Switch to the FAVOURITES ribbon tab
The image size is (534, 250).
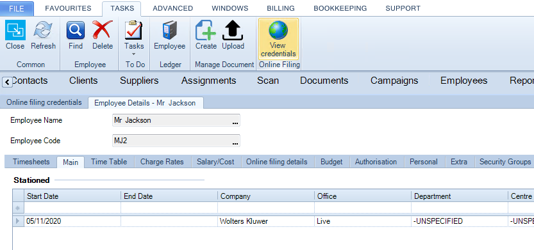pos(68,8)
